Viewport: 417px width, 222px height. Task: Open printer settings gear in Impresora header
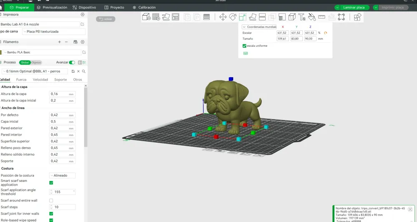tap(83, 15)
